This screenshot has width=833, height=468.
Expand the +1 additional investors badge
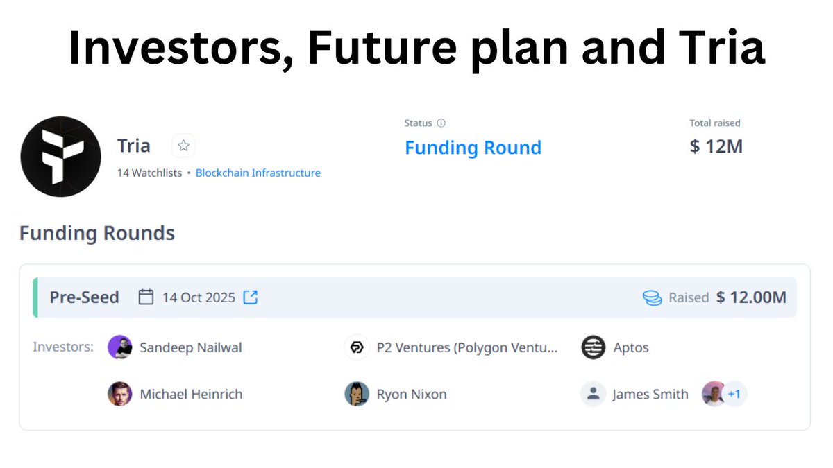tap(734, 395)
